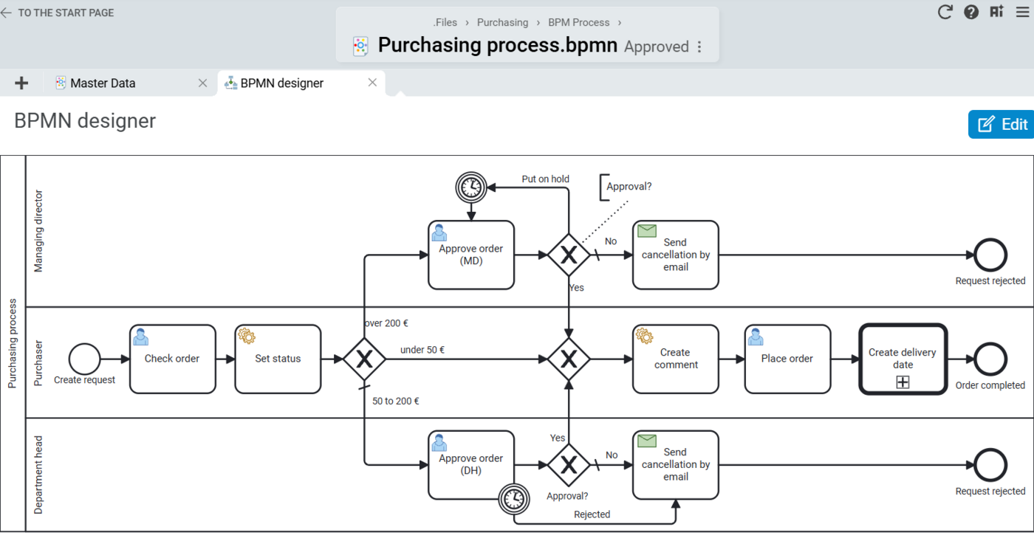The width and height of the screenshot is (1034, 541).
Task: Click the .Files breadcrumb
Action: tap(445, 23)
